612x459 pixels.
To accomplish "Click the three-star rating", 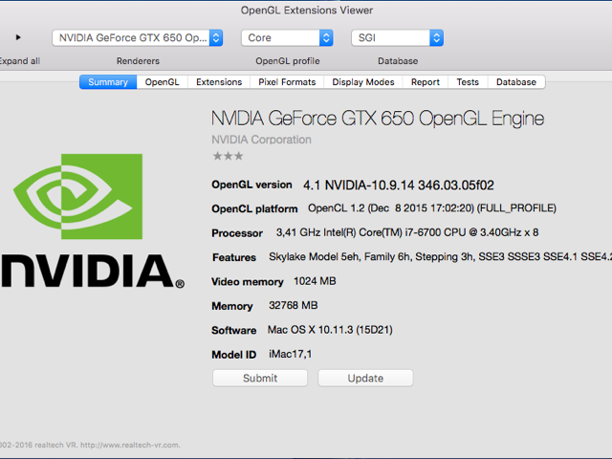I will click(228, 156).
